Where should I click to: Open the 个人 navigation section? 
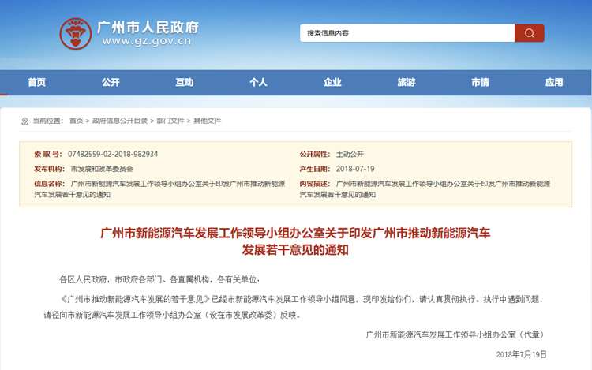pyautogui.click(x=258, y=82)
